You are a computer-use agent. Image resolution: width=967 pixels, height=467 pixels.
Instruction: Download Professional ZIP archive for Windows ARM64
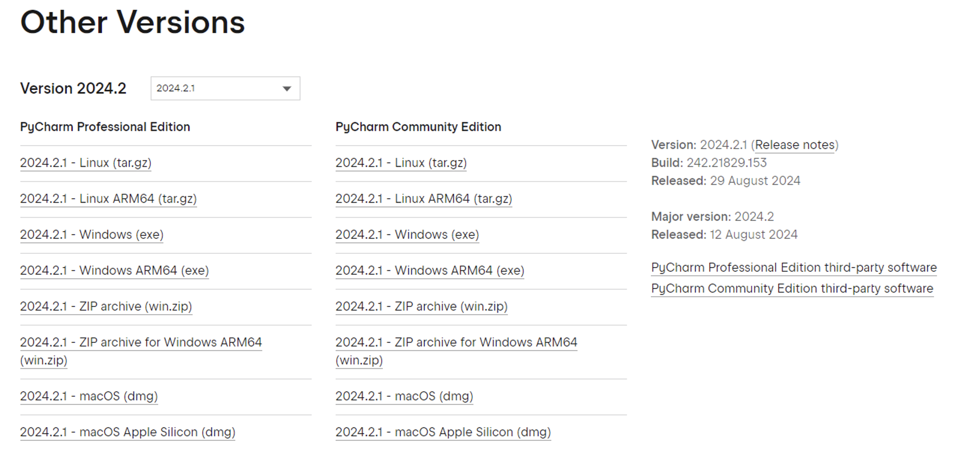[141, 342]
